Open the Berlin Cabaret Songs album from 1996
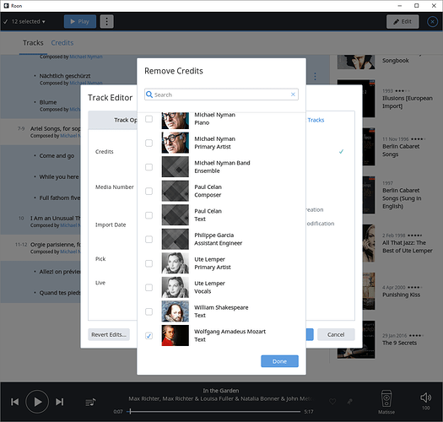 pyautogui.click(x=401, y=150)
